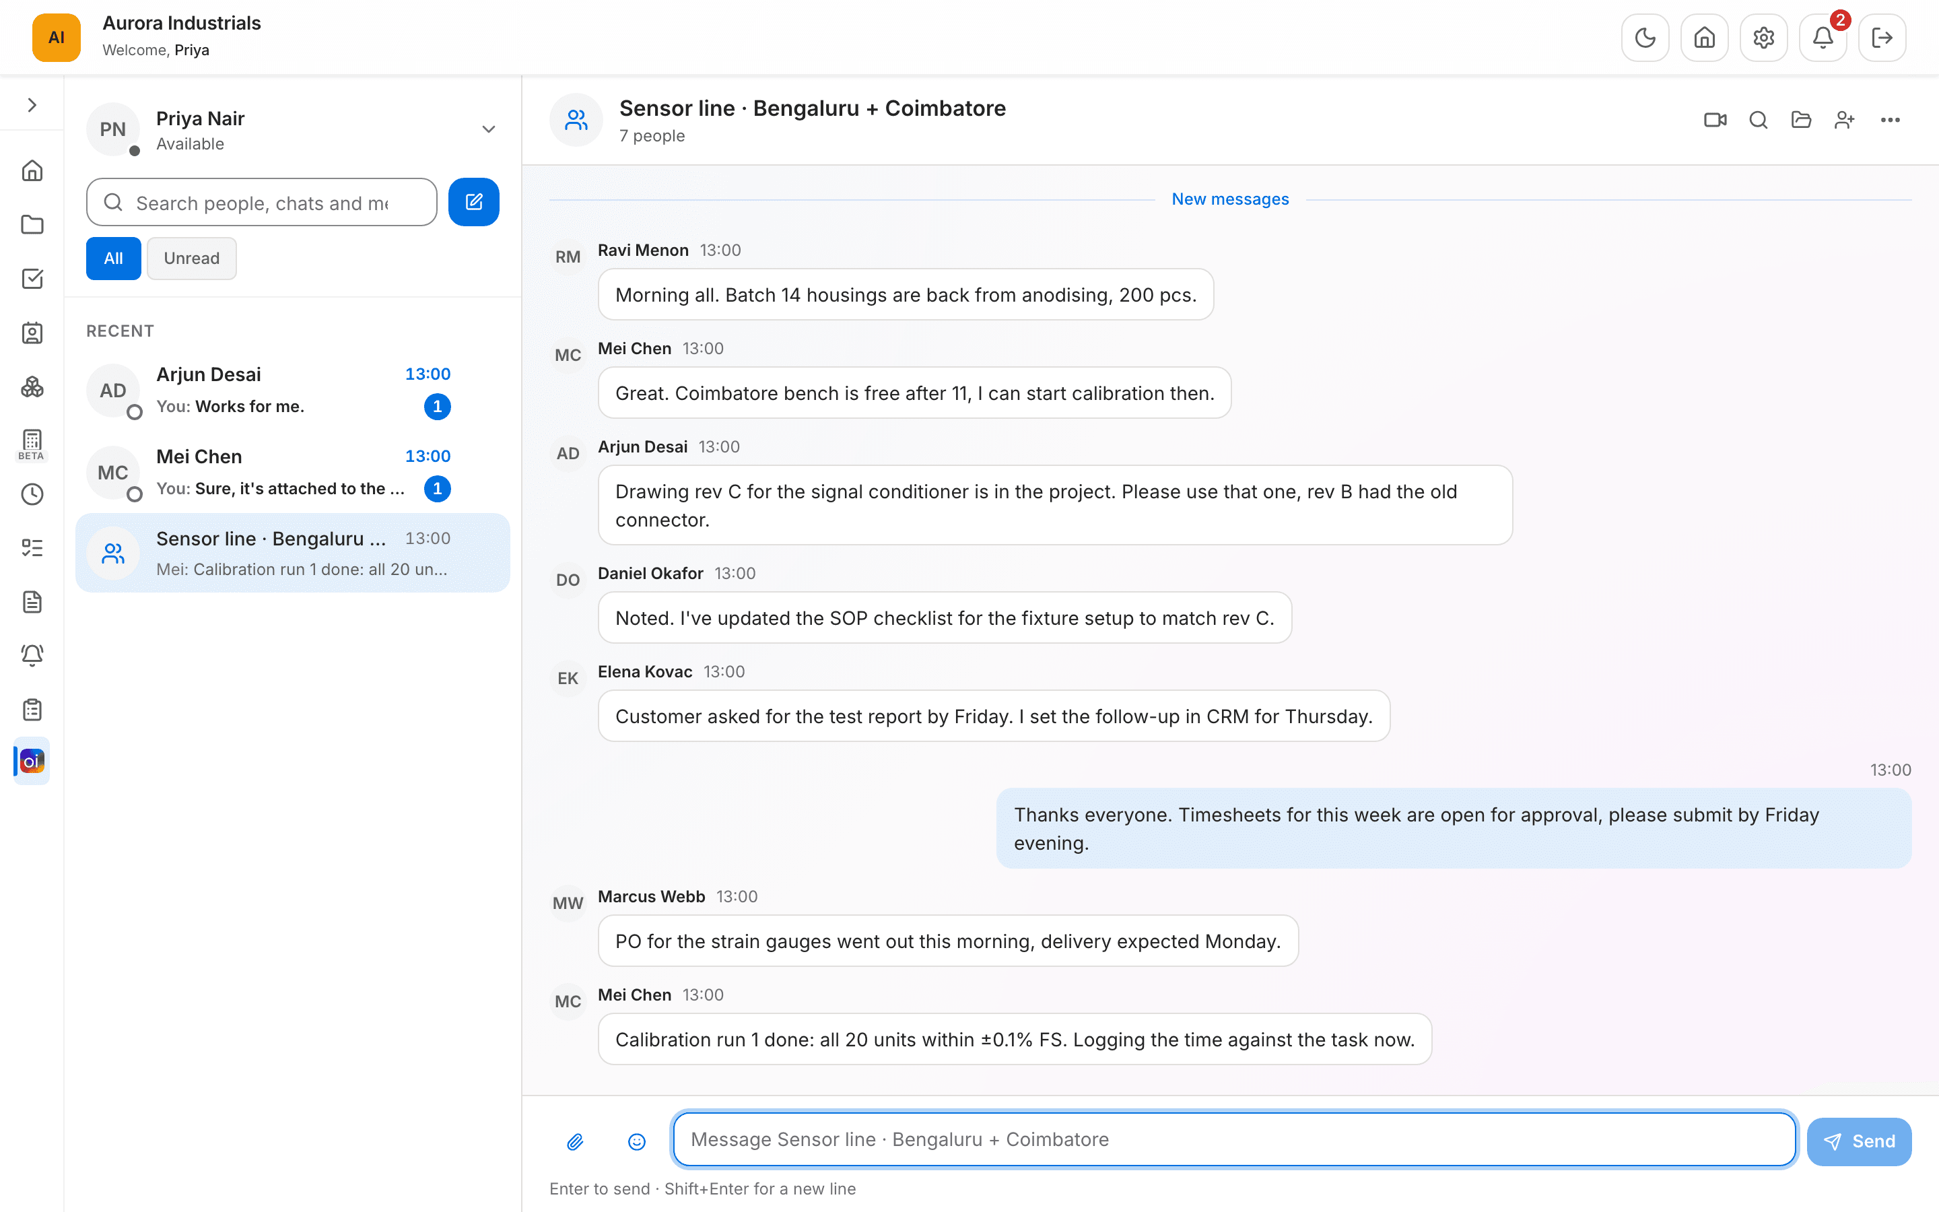
Task: Open shared files folder icon
Action: (1801, 121)
